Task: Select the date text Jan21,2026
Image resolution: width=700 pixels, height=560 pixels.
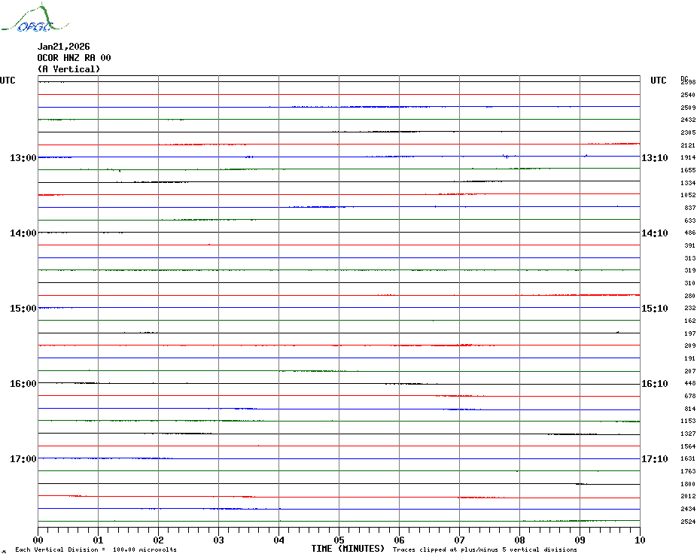Action: pyautogui.click(x=63, y=47)
